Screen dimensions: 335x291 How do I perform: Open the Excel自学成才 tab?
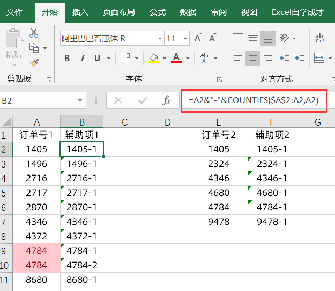coord(297,12)
